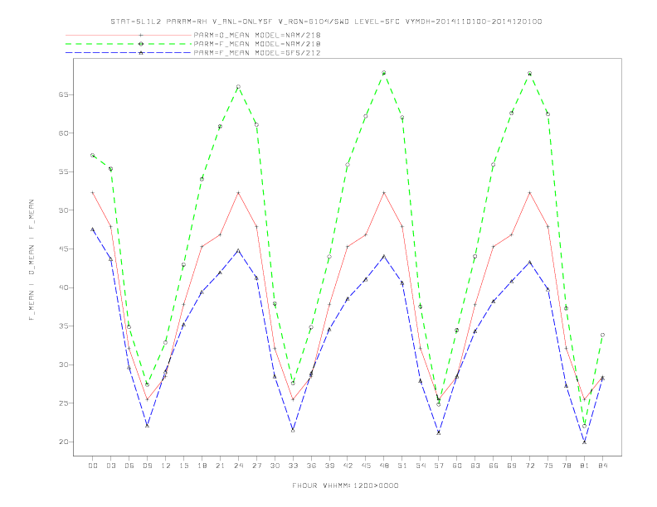Image resolution: width=657 pixels, height=507 pixels.
Task: Click x-axis tick label 06
Action: (129, 466)
